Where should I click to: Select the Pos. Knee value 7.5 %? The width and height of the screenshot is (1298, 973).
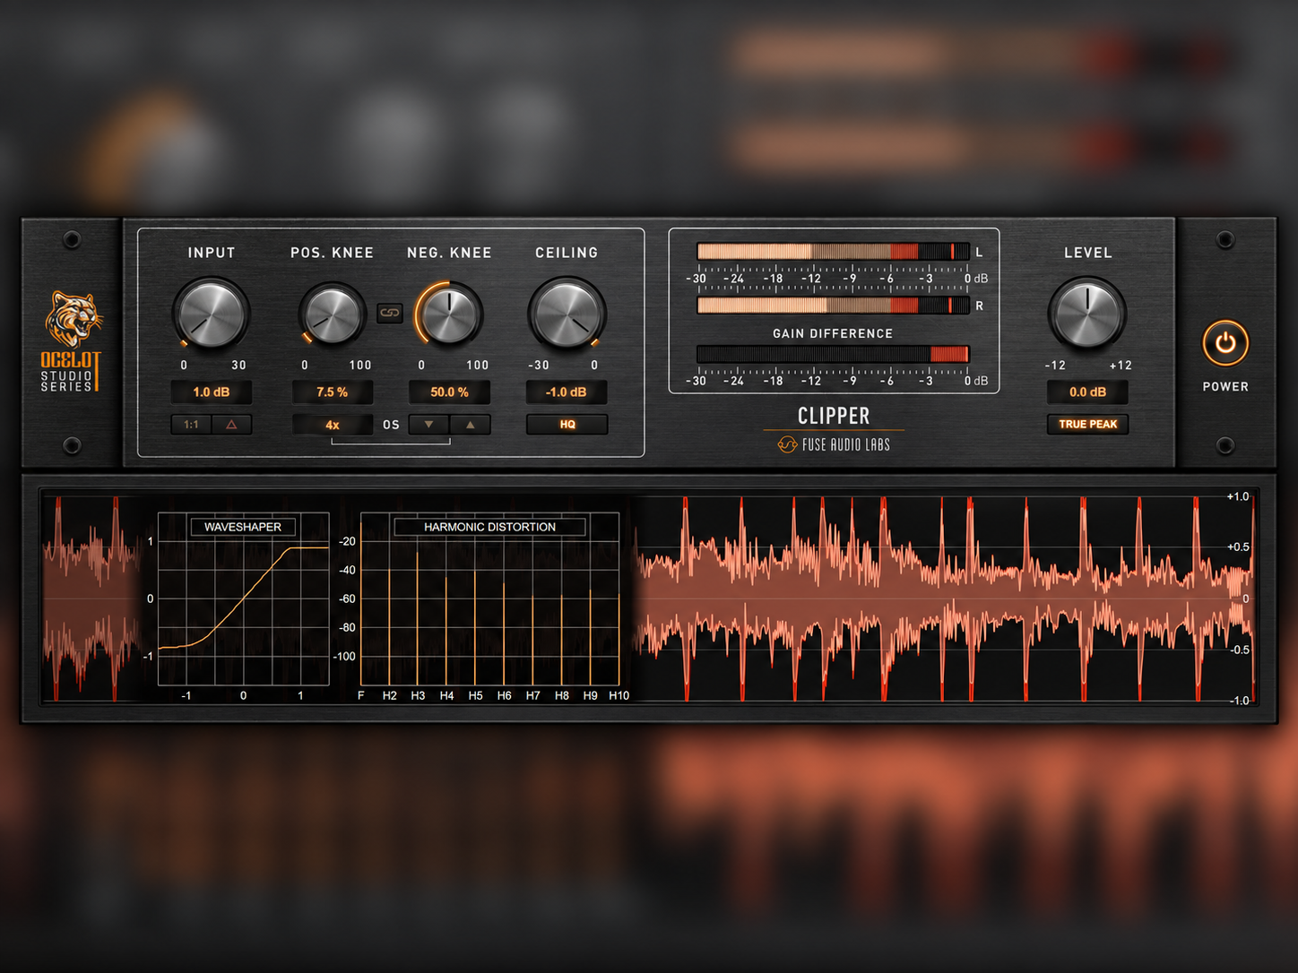click(332, 392)
